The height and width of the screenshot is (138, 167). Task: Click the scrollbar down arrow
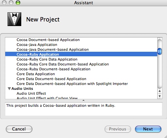click(159, 96)
